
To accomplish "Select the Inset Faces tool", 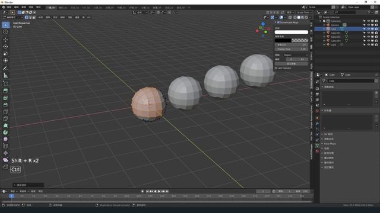I will click(x=5, y=98).
